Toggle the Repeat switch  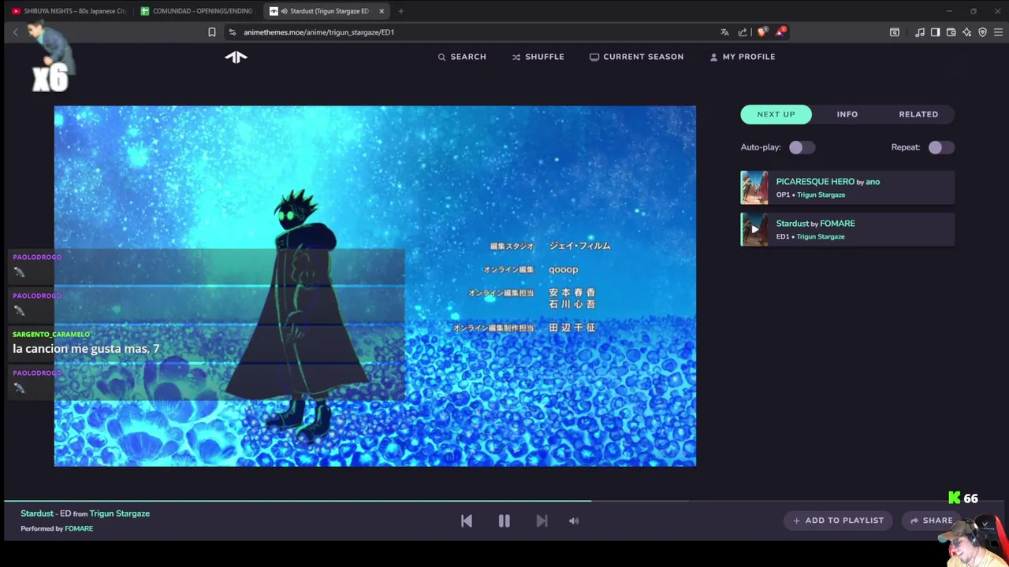[x=940, y=147]
